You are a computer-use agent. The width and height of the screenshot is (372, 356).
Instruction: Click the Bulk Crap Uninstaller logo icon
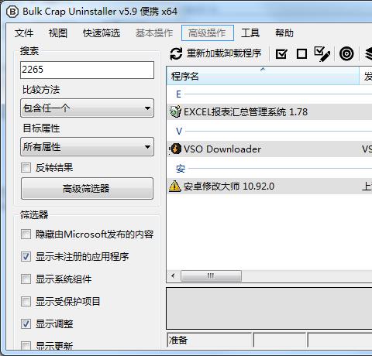[12, 12]
